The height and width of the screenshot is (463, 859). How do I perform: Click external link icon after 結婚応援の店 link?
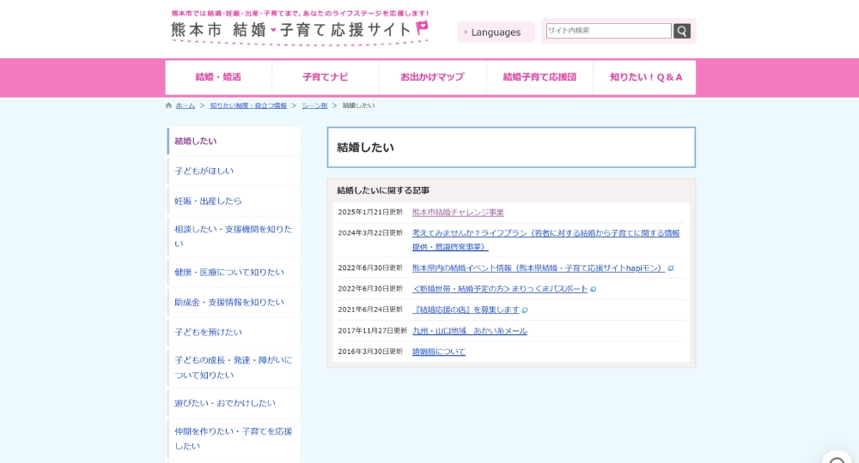(x=524, y=310)
